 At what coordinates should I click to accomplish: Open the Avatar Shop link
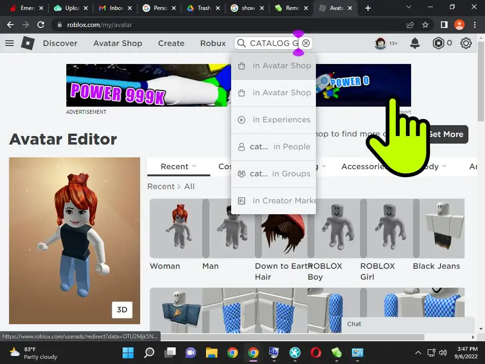pos(117,43)
